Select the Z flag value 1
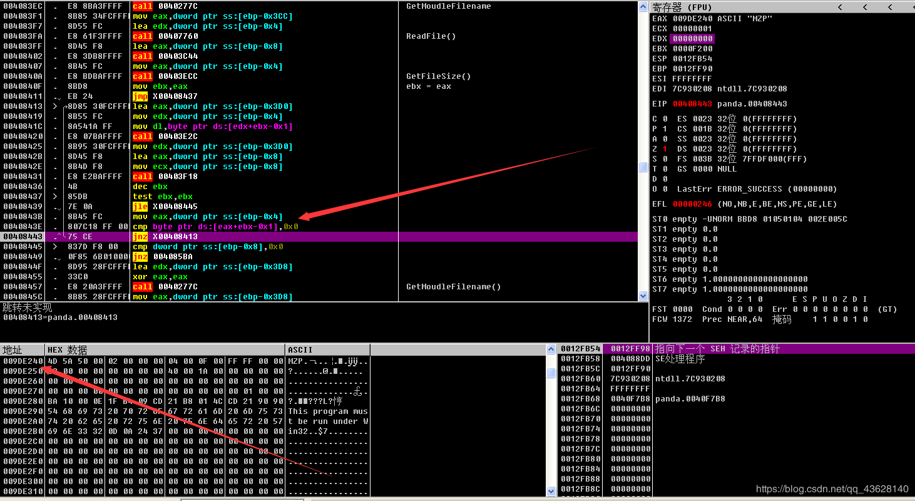Screen dimensions: 915x501 tap(665, 149)
